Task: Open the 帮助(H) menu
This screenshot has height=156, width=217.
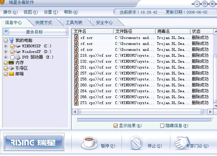Action: click(71, 12)
